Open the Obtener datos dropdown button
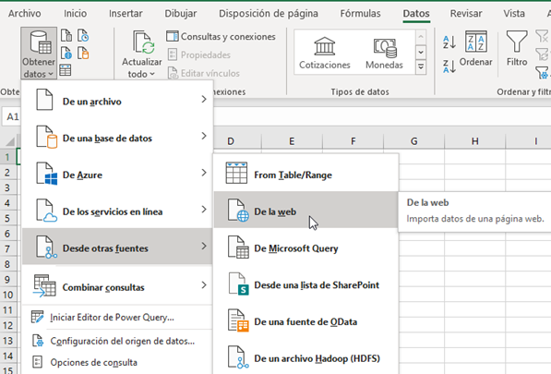 pyautogui.click(x=39, y=54)
